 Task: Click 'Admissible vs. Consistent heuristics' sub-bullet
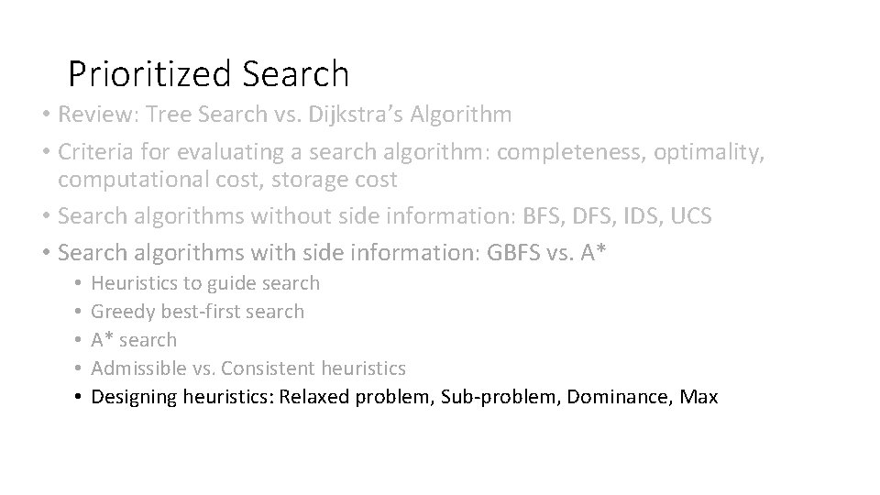coord(248,368)
